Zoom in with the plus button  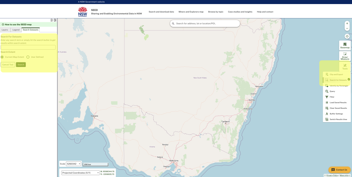tap(347, 23)
